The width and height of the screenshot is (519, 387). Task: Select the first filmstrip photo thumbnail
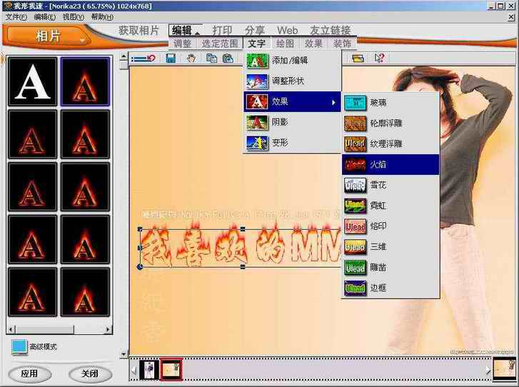tap(149, 369)
